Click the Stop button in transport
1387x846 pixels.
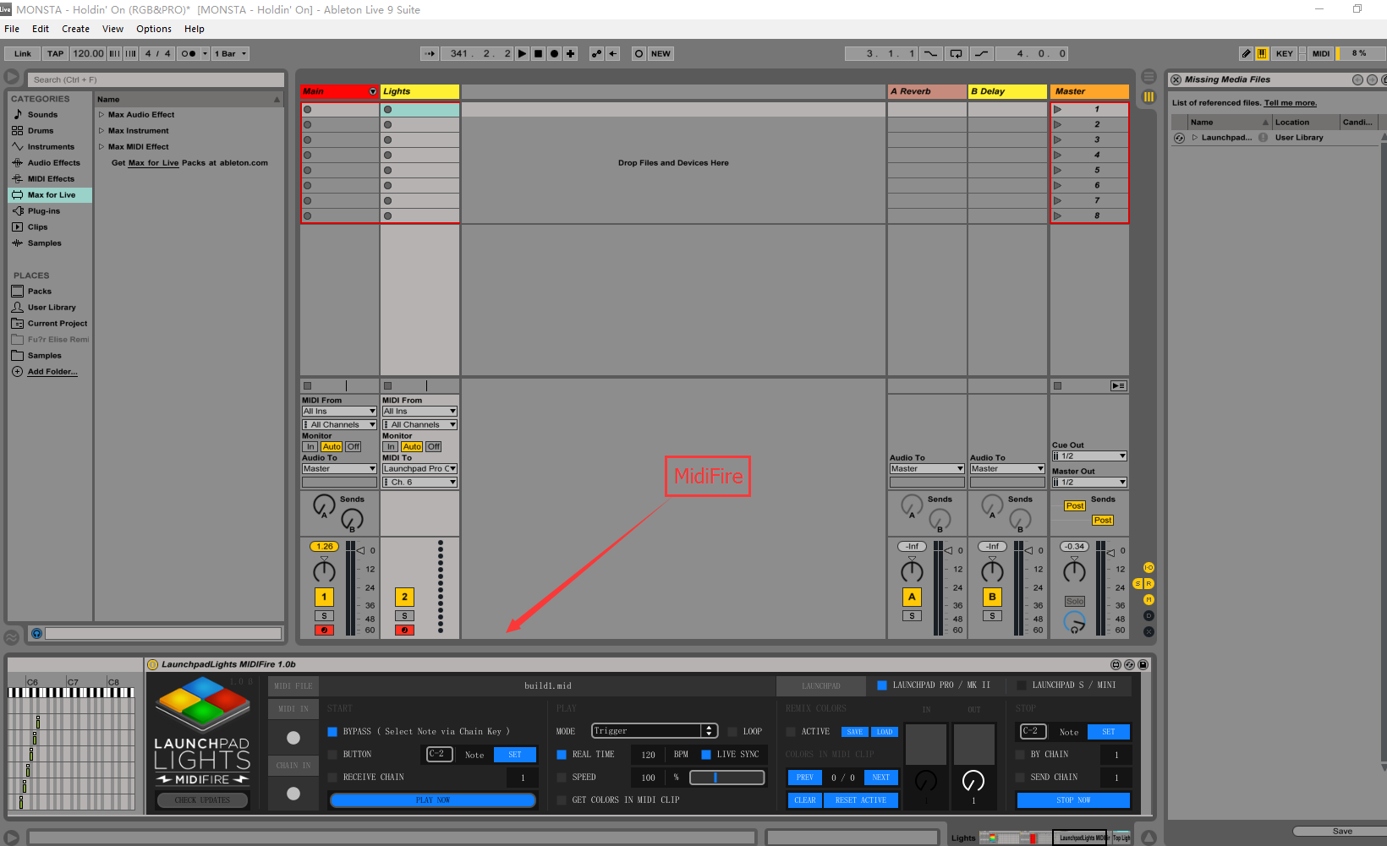coord(539,53)
